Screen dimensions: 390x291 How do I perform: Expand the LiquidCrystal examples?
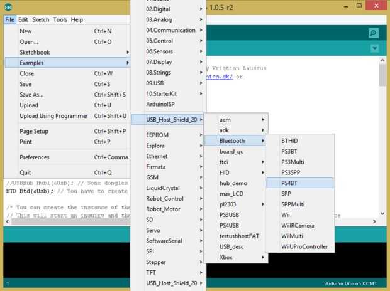coord(168,188)
